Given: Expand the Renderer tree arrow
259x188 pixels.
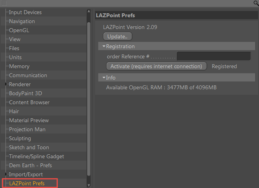Looking at the screenshot, I should point(6,84).
